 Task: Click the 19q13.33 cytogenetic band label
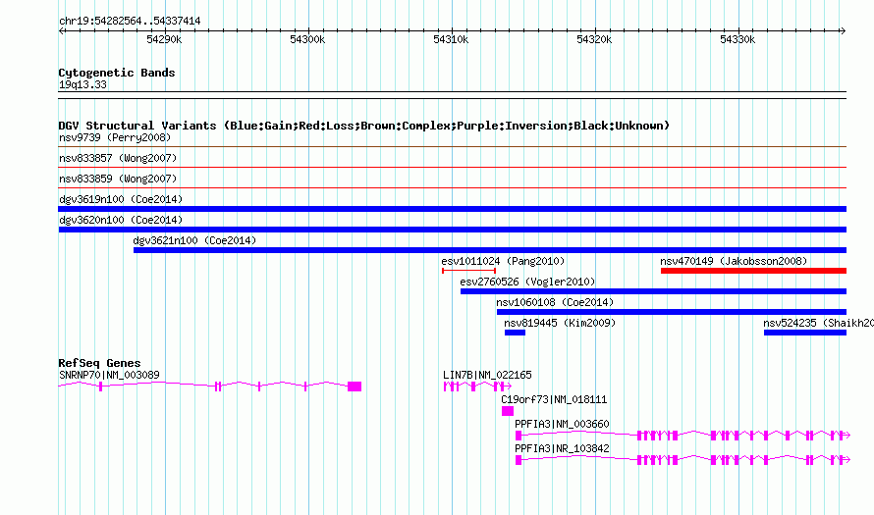tap(82, 84)
